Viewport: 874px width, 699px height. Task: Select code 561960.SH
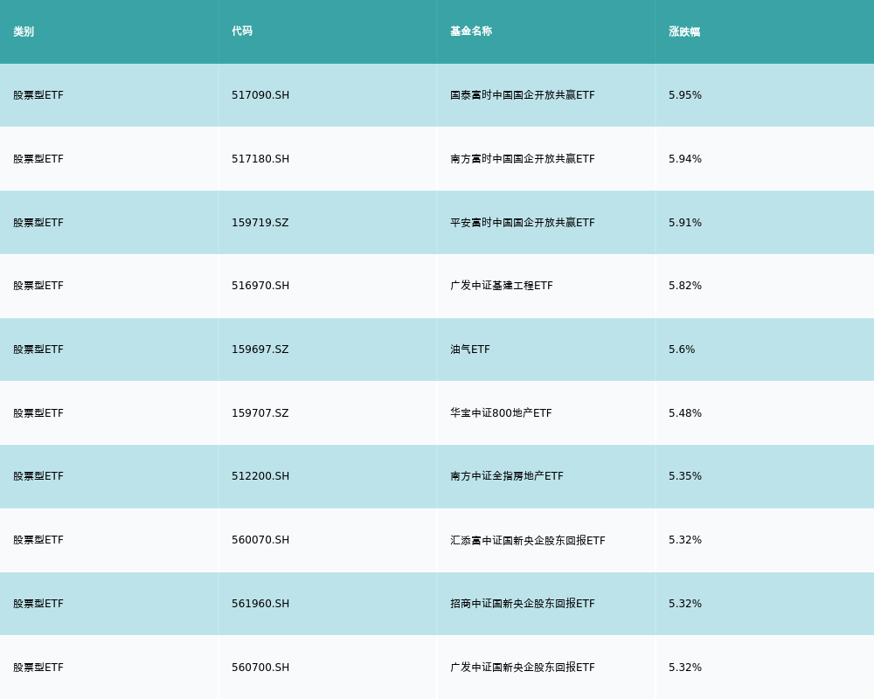(x=260, y=603)
